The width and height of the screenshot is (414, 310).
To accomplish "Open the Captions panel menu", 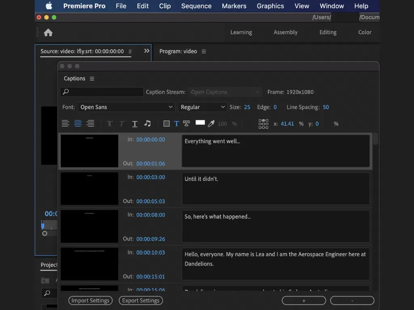I will coord(92,79).
